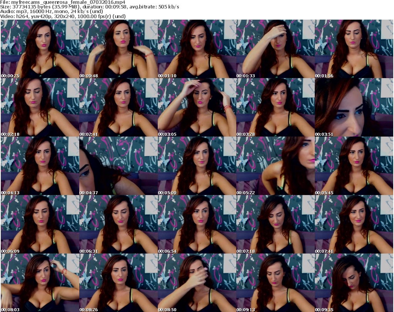This screenshot has width=394, height=312.
Task: Select the frame at 00:04:37
Action: (x=119, y=166)
